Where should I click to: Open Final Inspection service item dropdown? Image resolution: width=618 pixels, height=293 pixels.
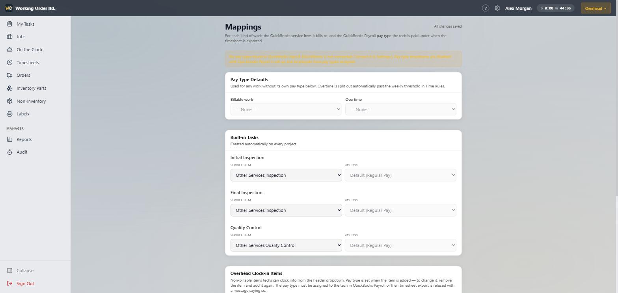coord(286,210)
